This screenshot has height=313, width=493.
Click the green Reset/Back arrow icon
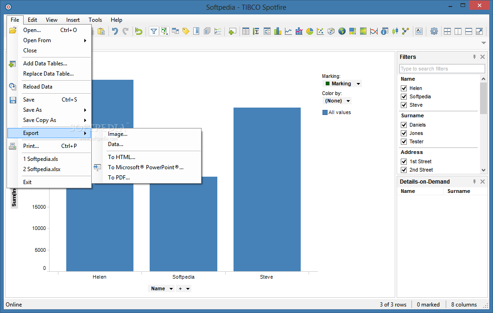(139, 31)
